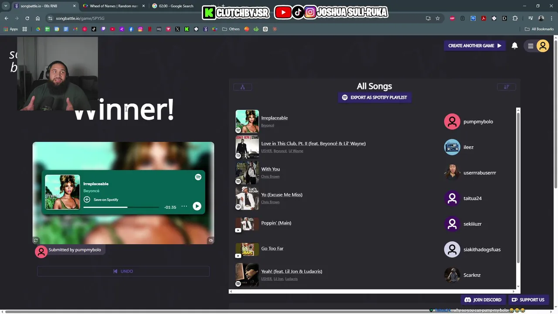The image size is (558, 314).
Task: Click the Spotify playback progress bar
Action: [x=121, y=207]
